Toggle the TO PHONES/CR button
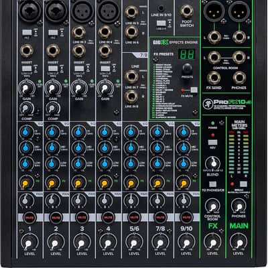268x268 pixels. (x=212, y=184)
